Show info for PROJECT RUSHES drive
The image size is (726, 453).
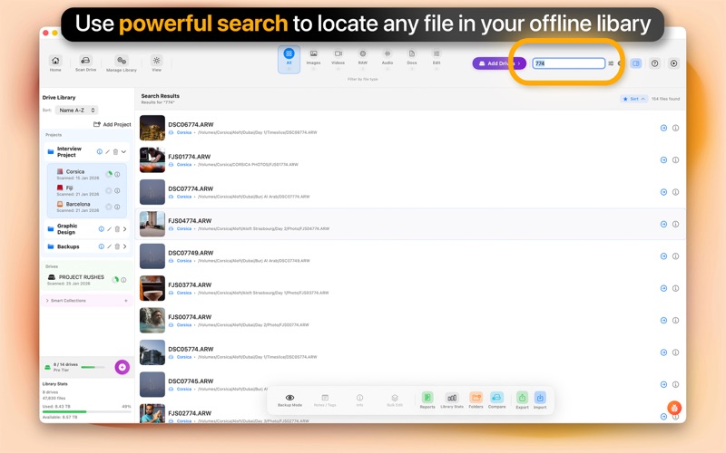coord(123,280)
